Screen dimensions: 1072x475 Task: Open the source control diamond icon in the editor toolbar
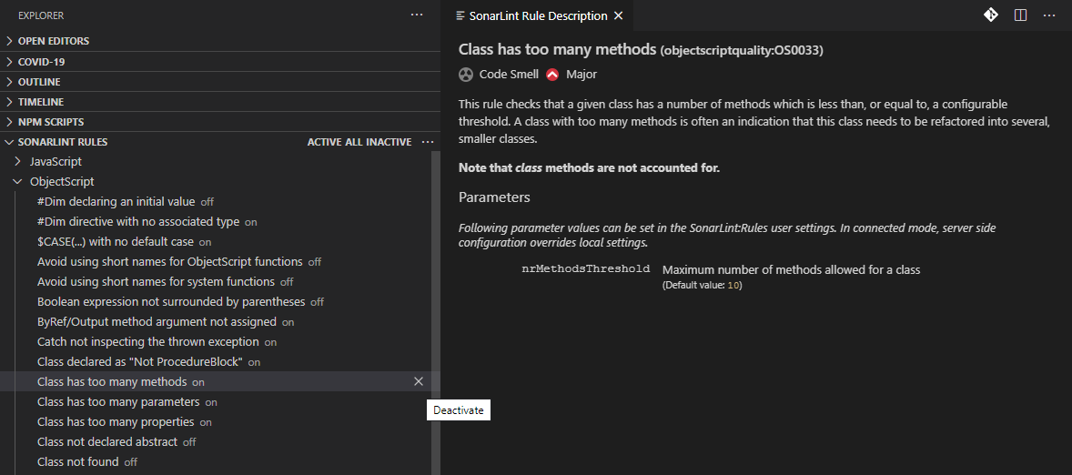click(991, 15)
